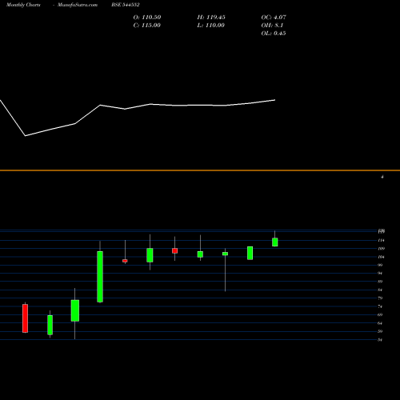Select the green candle with the long lower wick to 83
The width and height of the screenshot is (400, 400).
click(225, 254)
